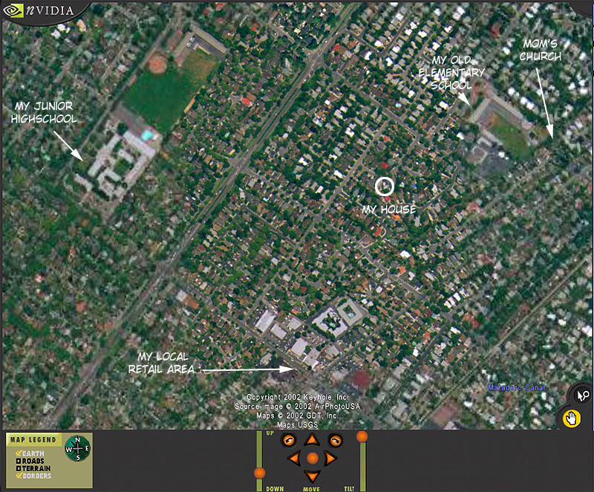Enable the Roads layer checkbox

point(18,462)
